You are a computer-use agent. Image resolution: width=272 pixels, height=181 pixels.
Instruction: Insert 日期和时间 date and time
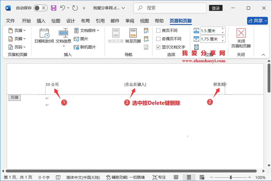tap(44, 36)
